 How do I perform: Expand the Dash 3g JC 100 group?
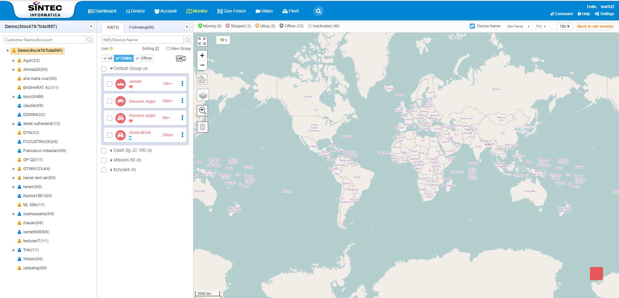pos(111,150)
